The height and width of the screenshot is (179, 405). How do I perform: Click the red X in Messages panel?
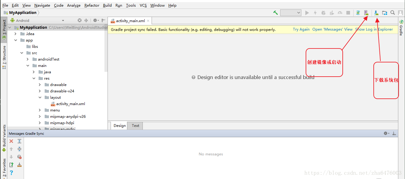(x=11, y=141)
